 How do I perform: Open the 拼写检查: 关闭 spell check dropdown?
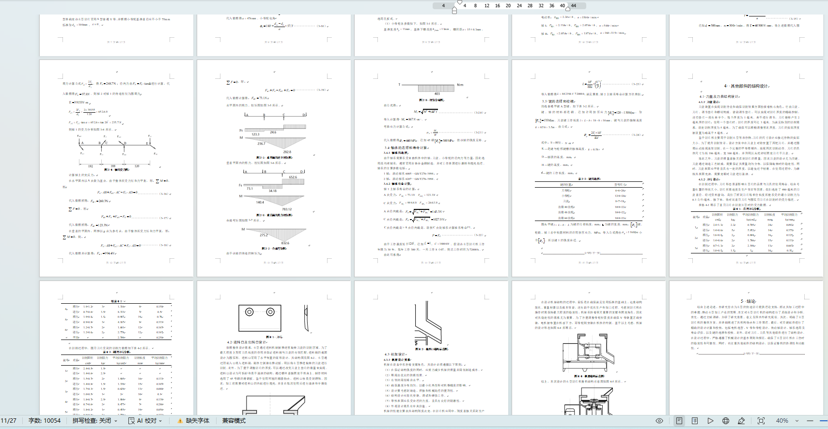coord(95,421)
